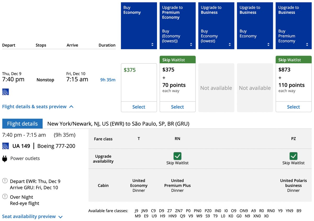Click the info icon beside Over Night note
Screen dimensions: 314x221
5,197
